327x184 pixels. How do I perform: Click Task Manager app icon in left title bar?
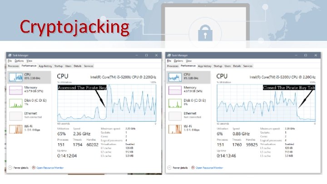pyautogui.click(x=10, y=55)
